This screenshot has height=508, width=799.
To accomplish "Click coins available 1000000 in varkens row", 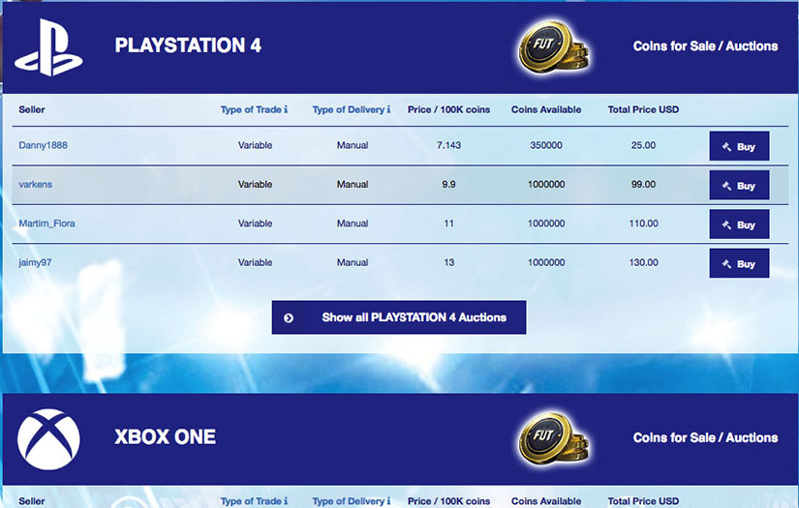I will coord(546,184).
